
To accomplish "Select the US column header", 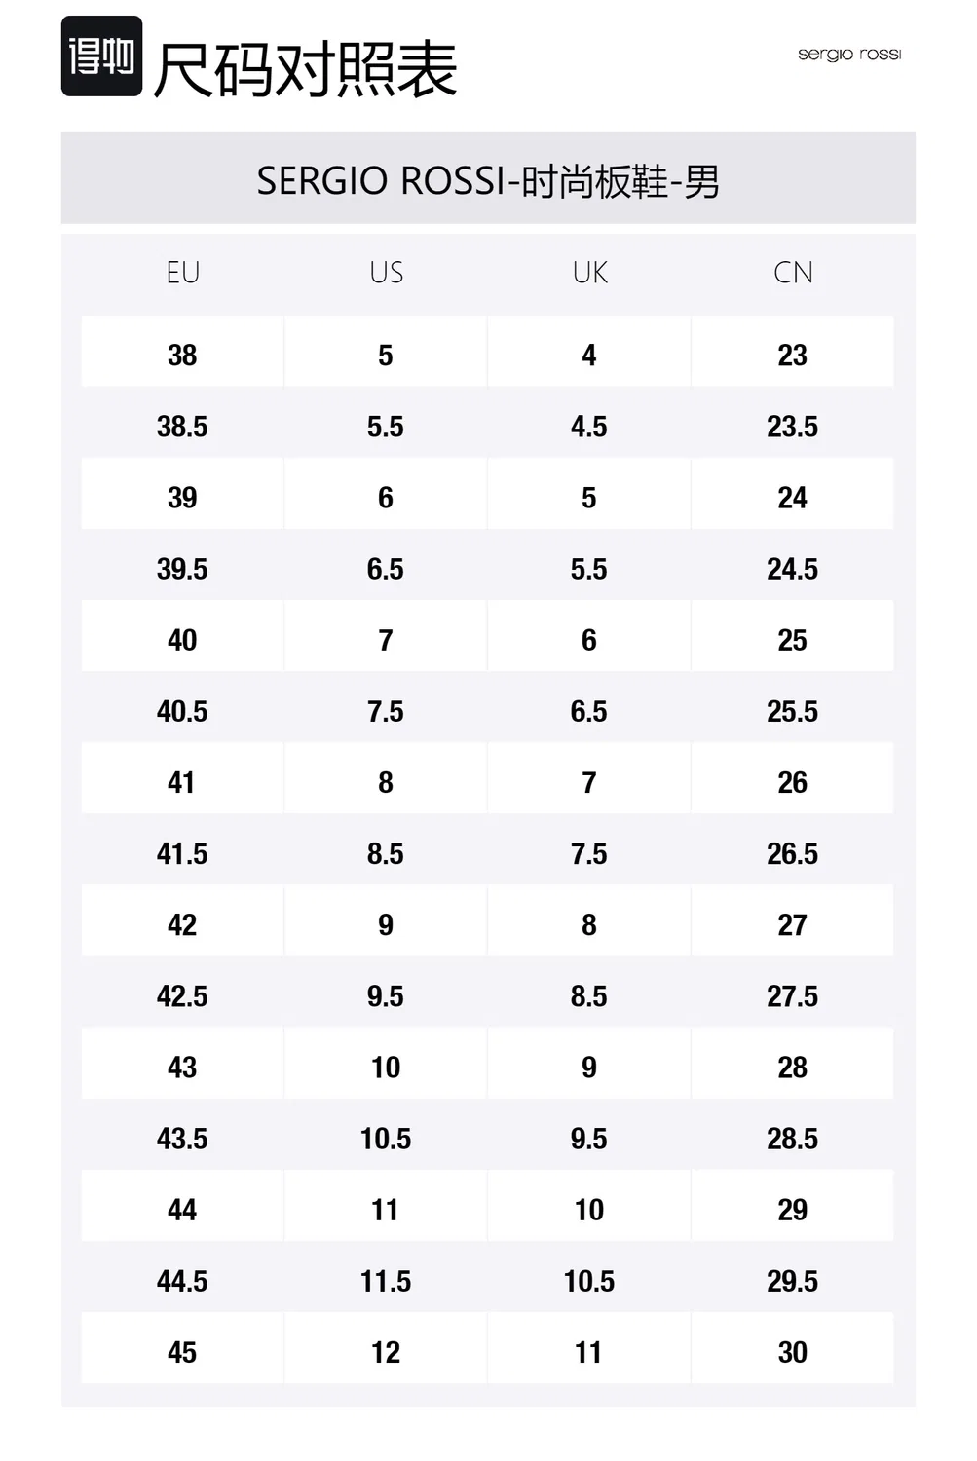I will click(x=386, y=273).
